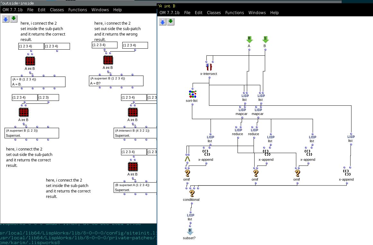Click blue down arrow in outside-inside window
The image size is (373, 245).
pos(6,19)
